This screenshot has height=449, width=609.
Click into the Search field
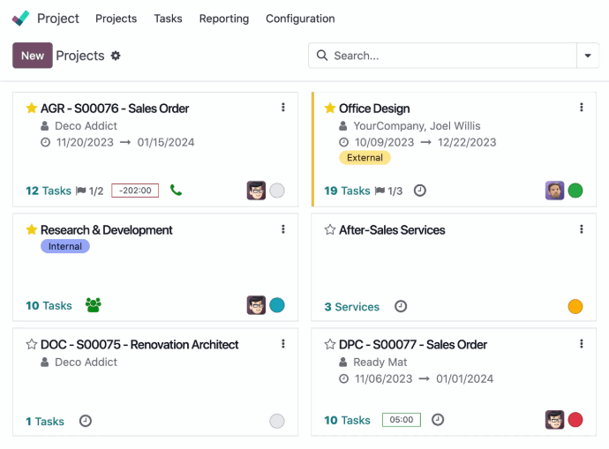point(443,56)
